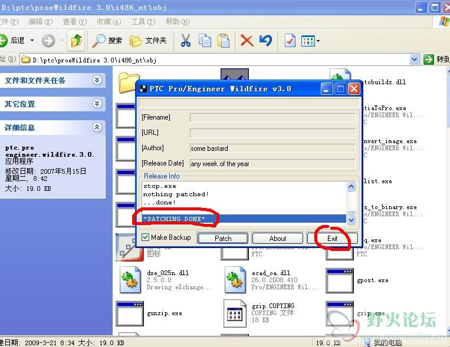Click the Back (后退) arrow icon
Viewport: 450px width, 347px height.
coord(3,41)
